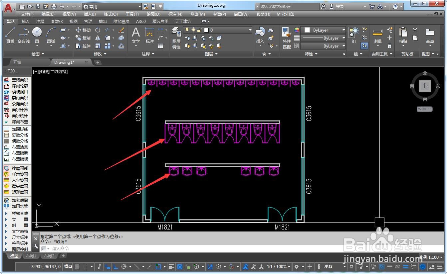The width and height of the screenshot is (447, 274).
Task: Open the 修改(M) menu
Action: point(197,14)
